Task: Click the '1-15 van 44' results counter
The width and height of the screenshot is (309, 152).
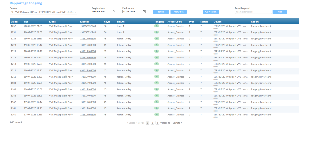Action: (16, 122)
